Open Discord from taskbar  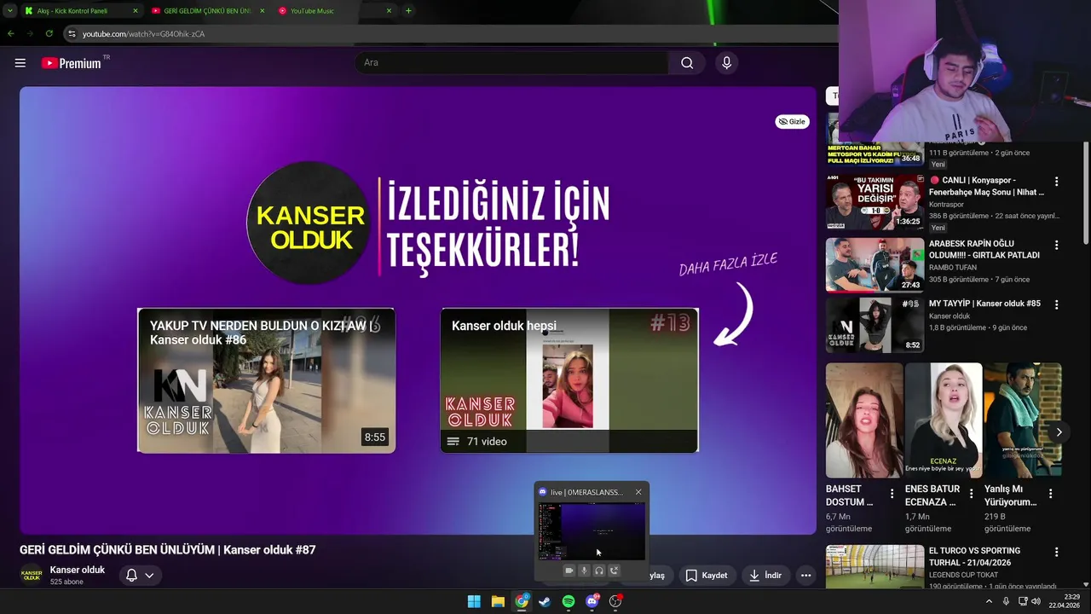(592, 601)
